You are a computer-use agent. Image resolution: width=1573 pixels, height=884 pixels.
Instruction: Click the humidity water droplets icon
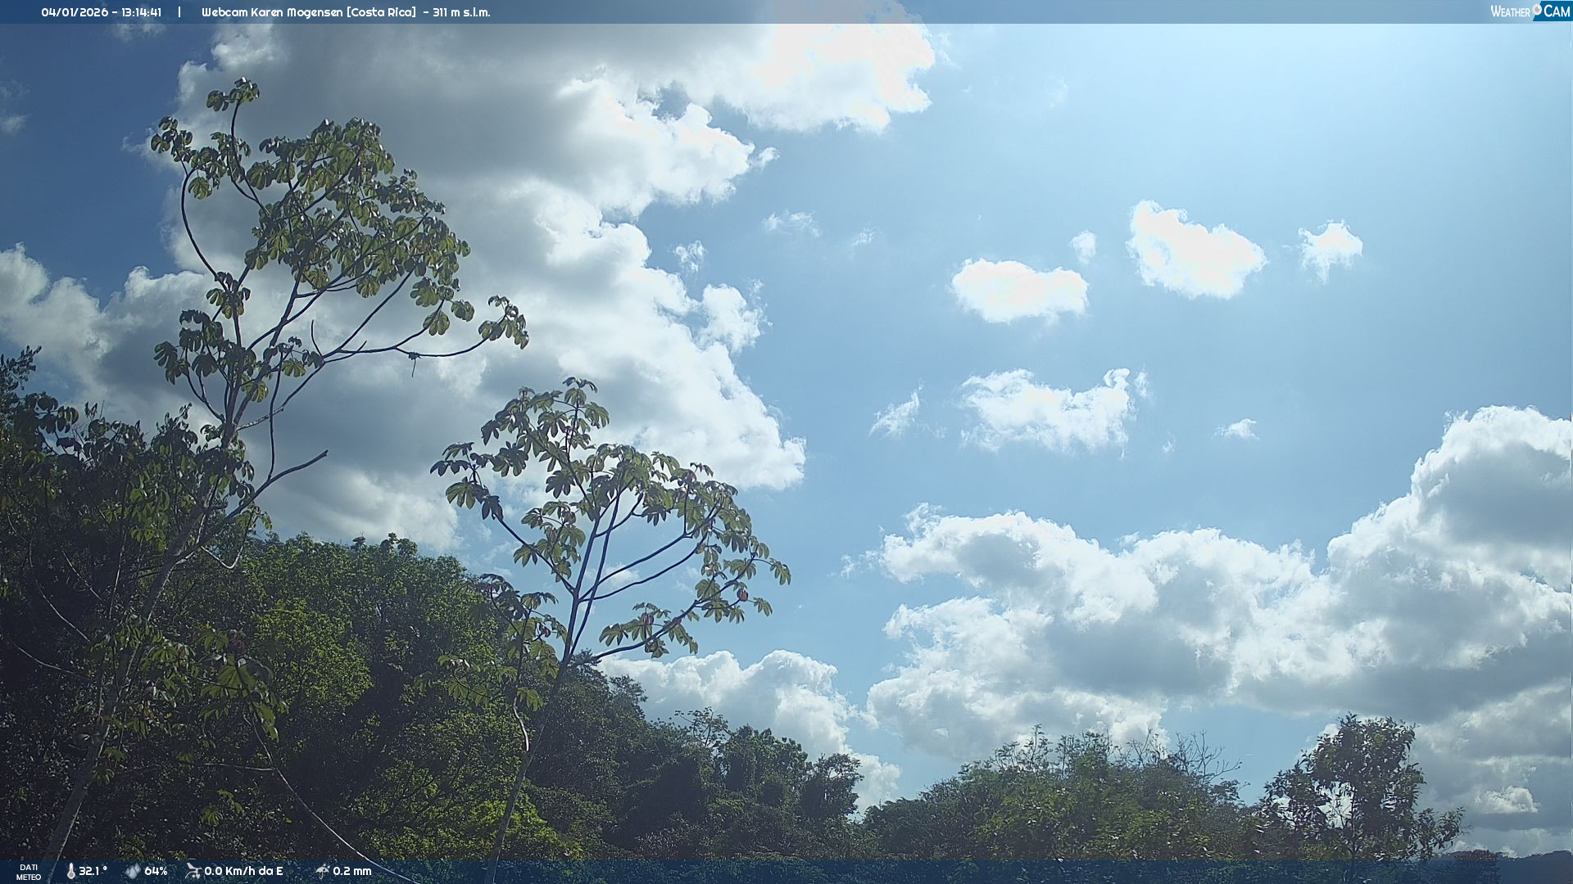(x=133, y=872)
